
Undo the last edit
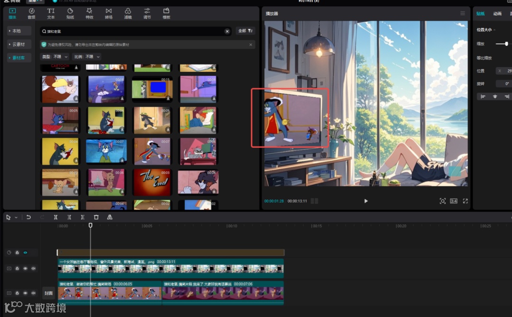[x=28, y=217]
